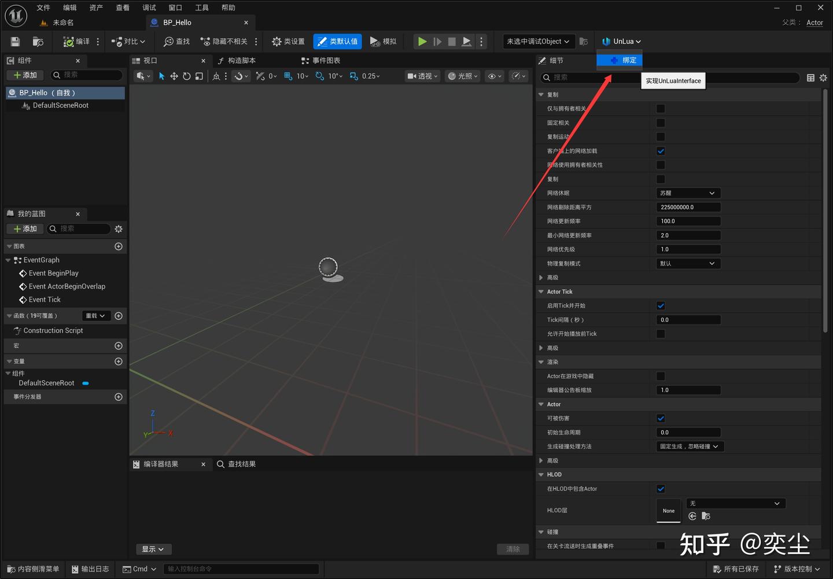Click the Stop simulation button

(452, 42)
